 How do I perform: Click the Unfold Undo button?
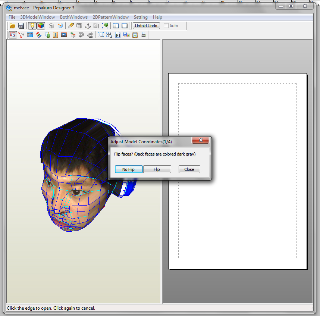146,26
